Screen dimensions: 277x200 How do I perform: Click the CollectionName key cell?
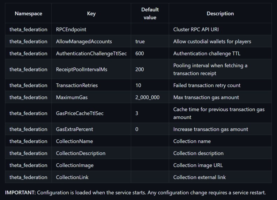tap(74, 141)
